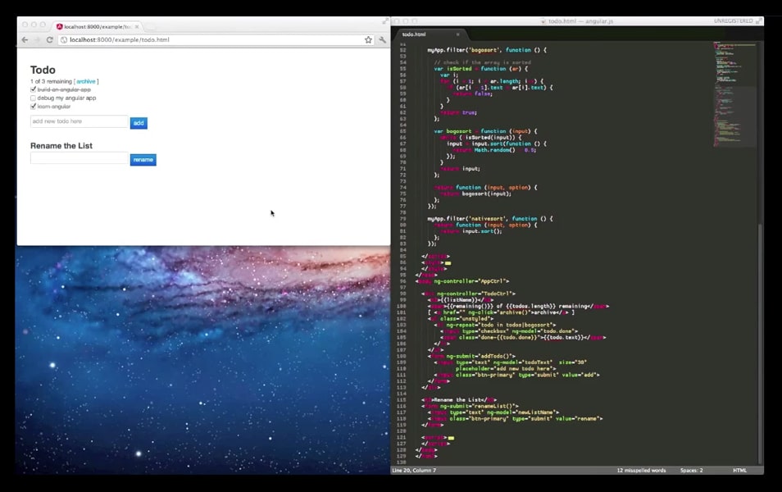Click the site info icon in address bar
The image size is (782, 492).
tap(64, 40)
